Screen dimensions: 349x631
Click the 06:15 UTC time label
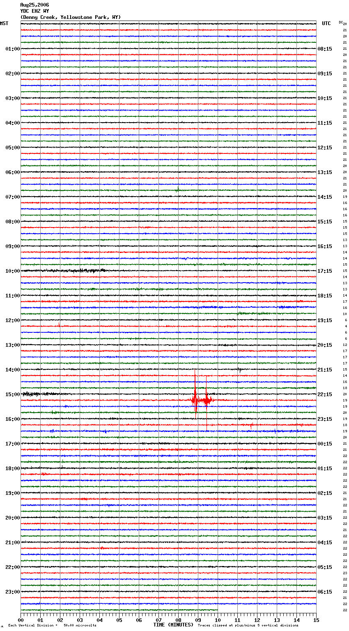(325, 592)
